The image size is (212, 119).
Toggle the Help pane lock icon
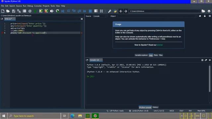205,16
